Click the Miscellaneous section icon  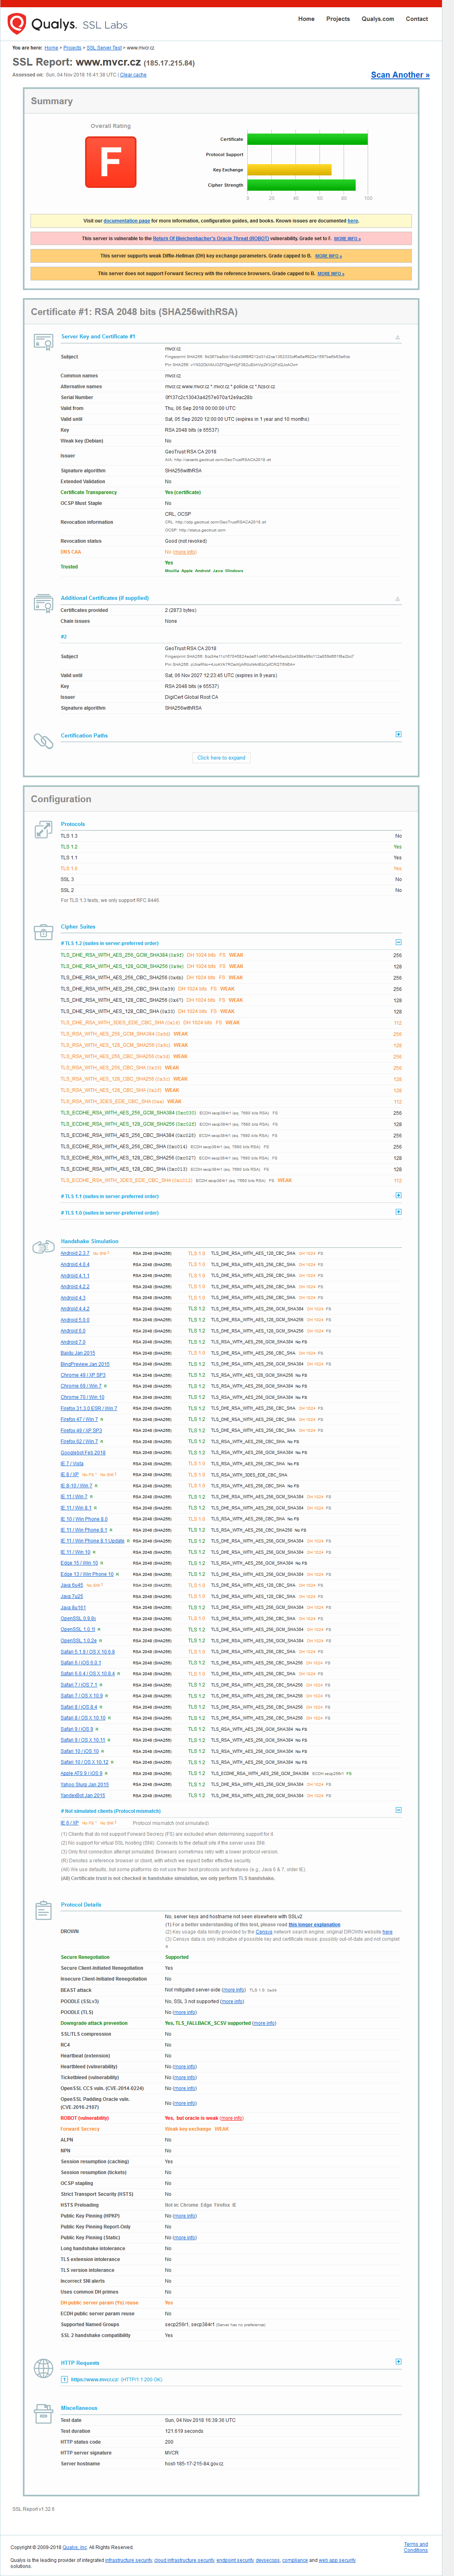(x=43, y=2413)
